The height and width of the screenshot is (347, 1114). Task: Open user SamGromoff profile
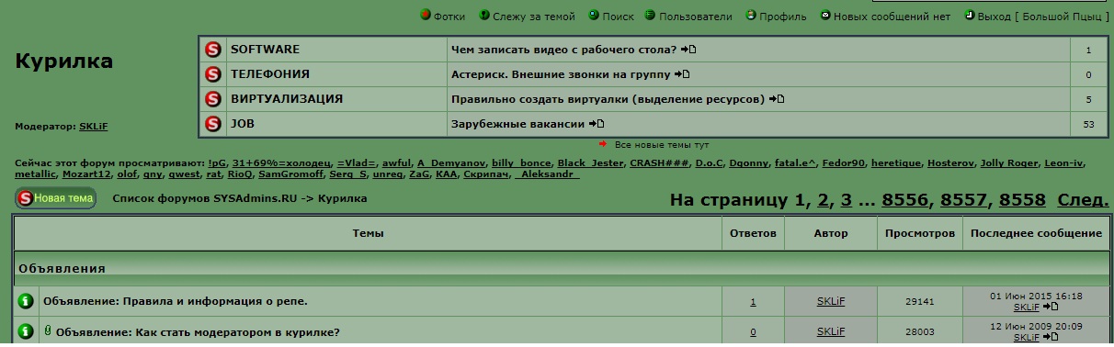click(291, 174)
